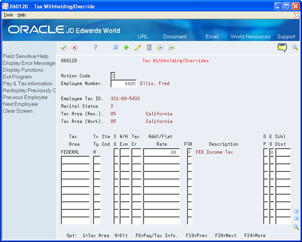This screenshot has height=242, width=302.
Task: Select Display Functions in sidebar
Action: coord(23,70)
